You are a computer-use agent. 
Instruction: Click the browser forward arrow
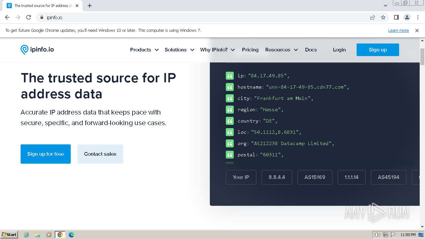18,17
